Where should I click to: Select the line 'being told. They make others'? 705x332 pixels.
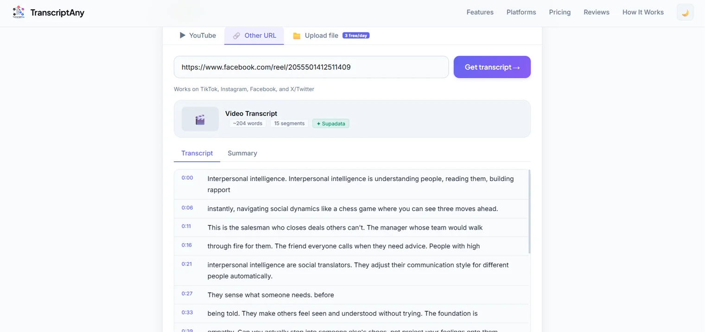[343, 313]
